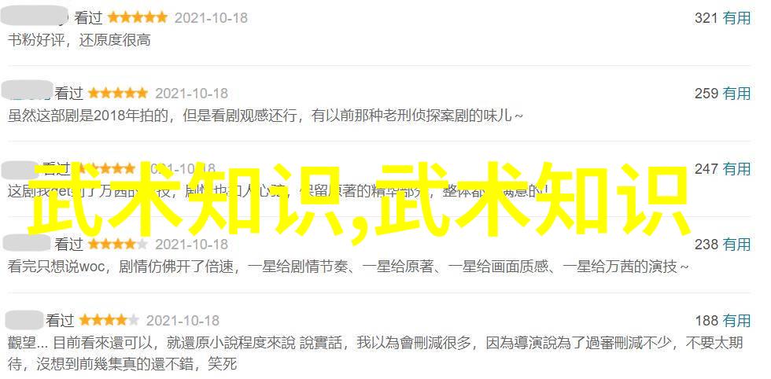Click the five stars above the 2018年拍的 review
This screenshot has height=379, width=771.
(117, 94)
